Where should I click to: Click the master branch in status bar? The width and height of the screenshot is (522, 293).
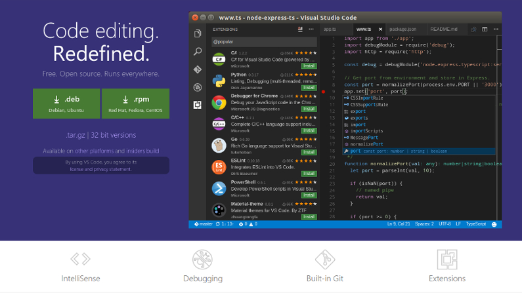coord(204,224)
